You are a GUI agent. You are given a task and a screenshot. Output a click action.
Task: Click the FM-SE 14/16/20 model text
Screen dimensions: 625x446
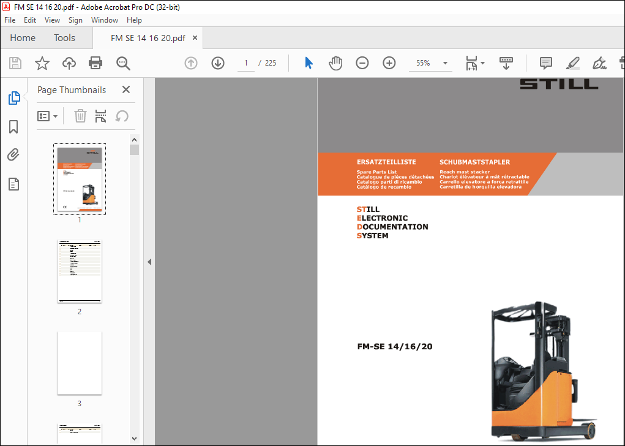coord(395,346)
